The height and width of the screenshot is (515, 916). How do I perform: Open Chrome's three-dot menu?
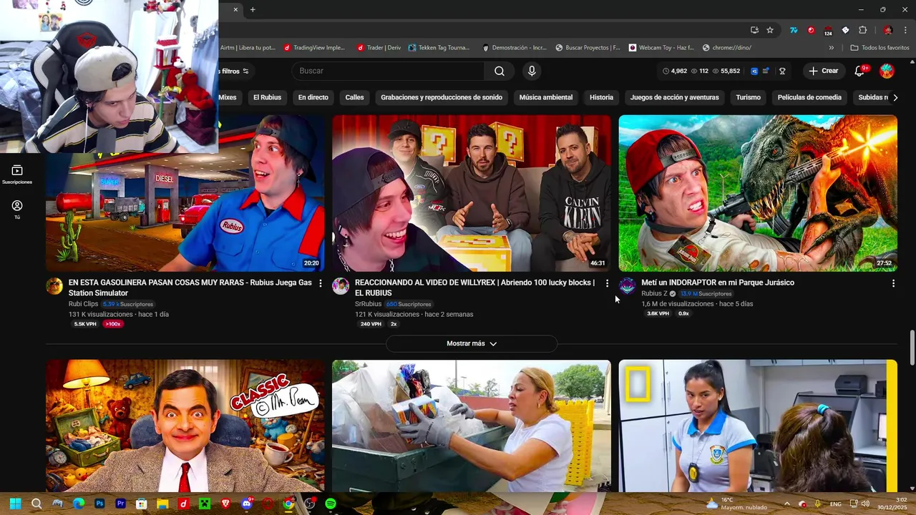tap(905, 30)
